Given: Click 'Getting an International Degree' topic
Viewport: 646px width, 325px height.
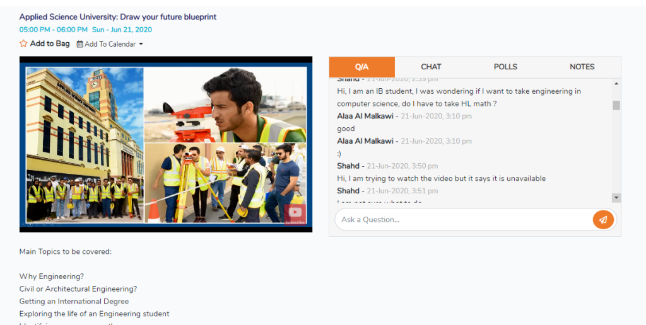Looking at the screenshot, I should (74, 302).
